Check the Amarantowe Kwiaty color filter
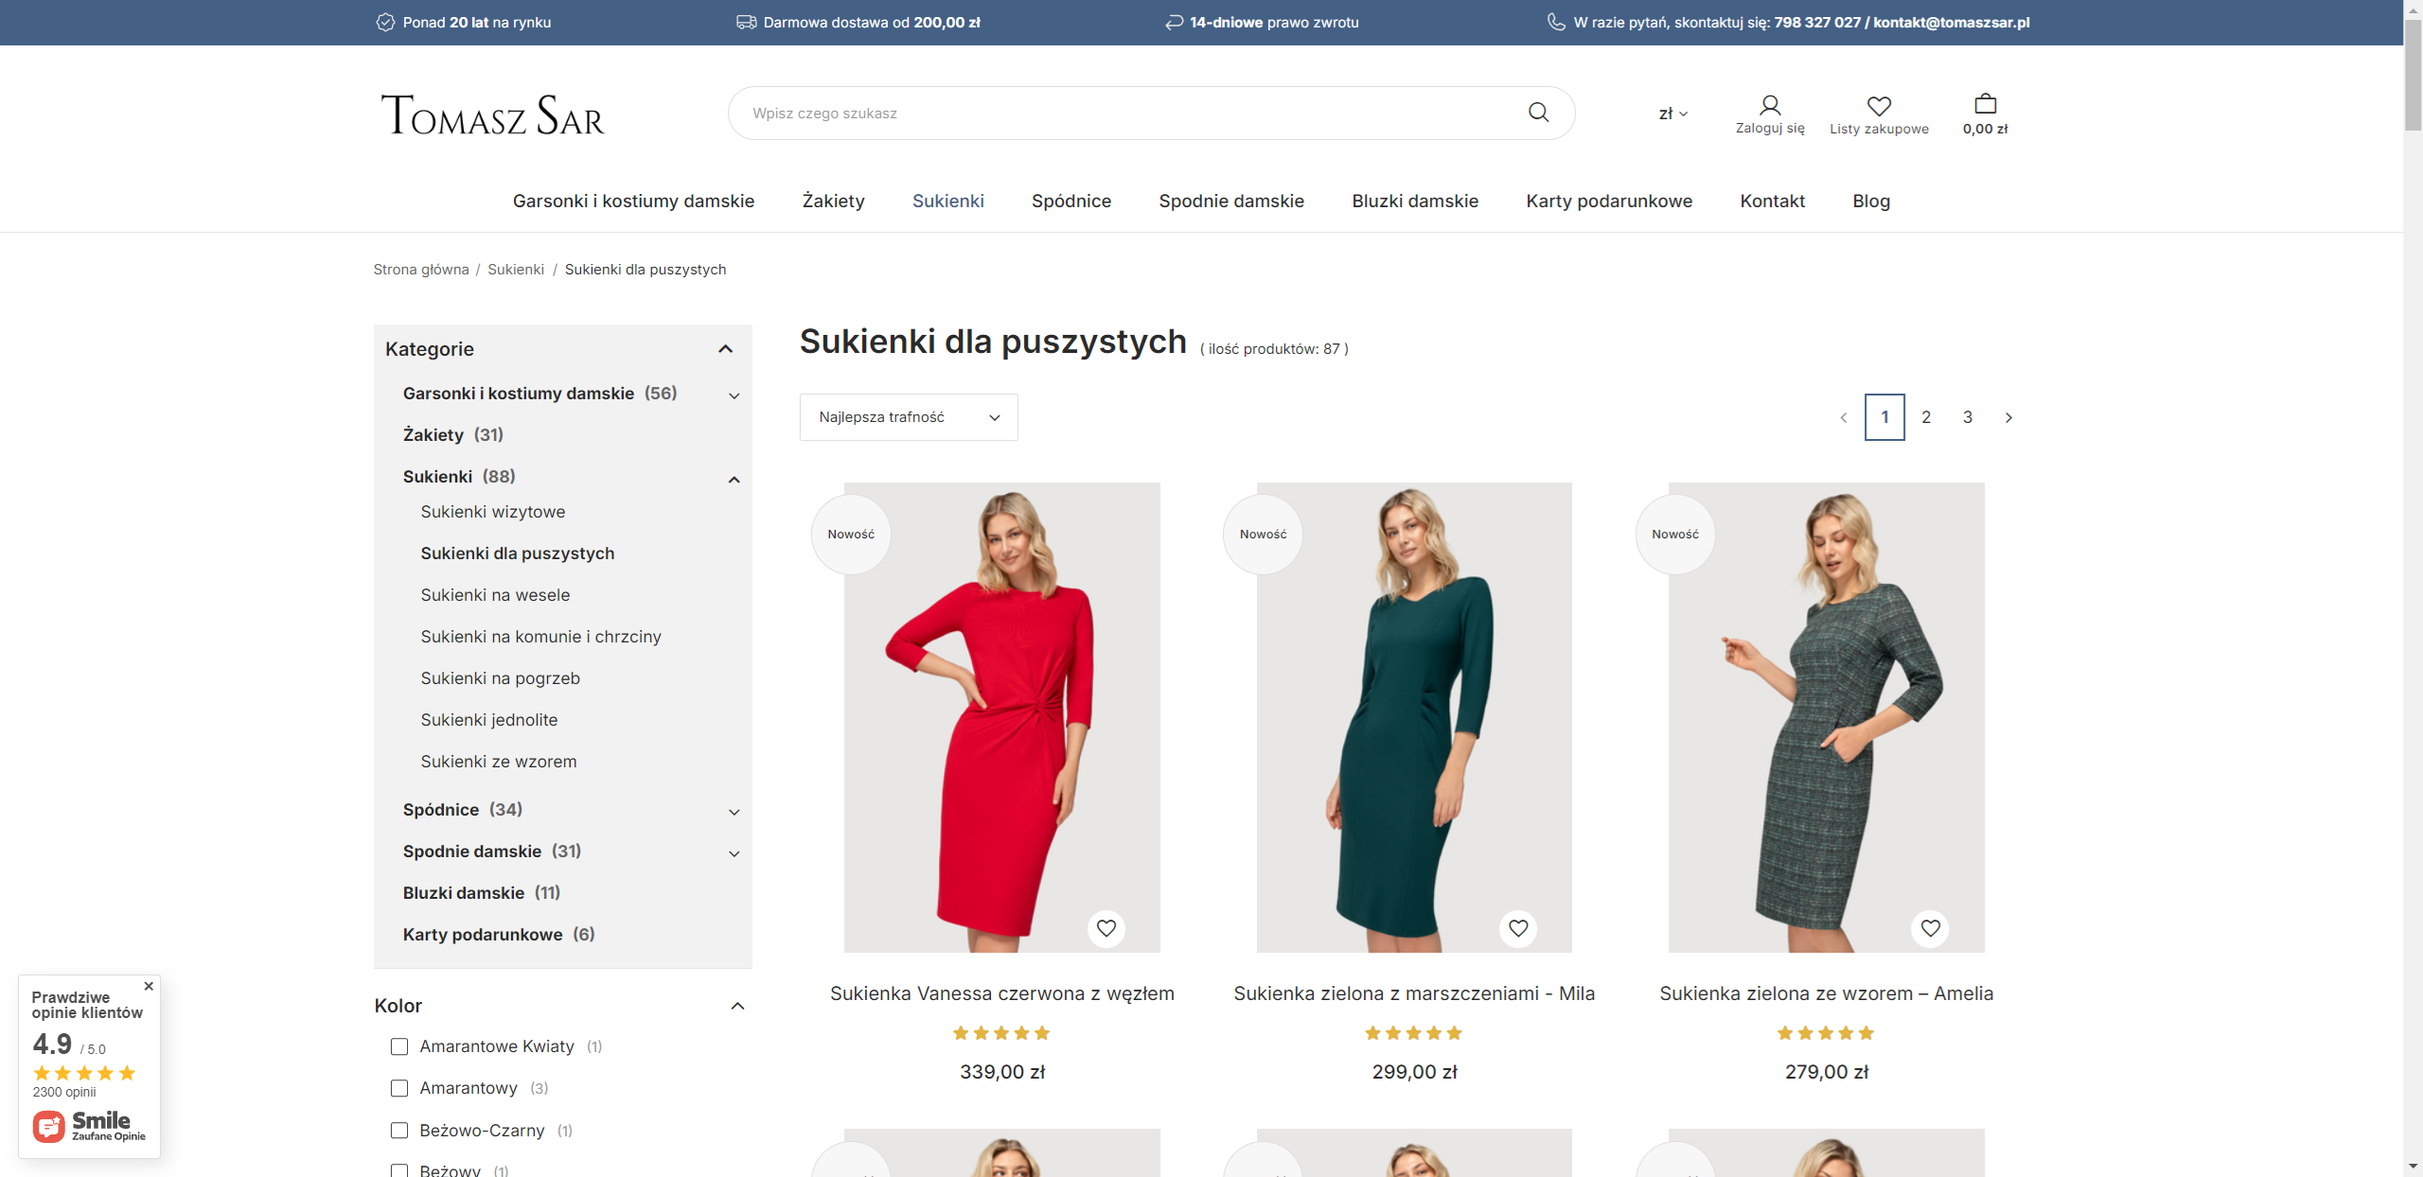This screenshot has height=1177, width=2423. [x=398, y=1047]
